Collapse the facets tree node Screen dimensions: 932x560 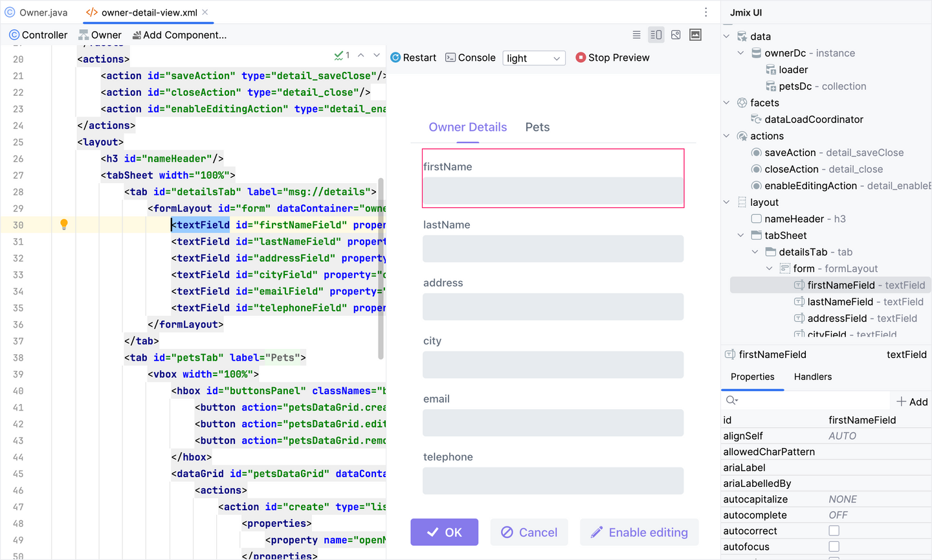[x=726, y=103]
